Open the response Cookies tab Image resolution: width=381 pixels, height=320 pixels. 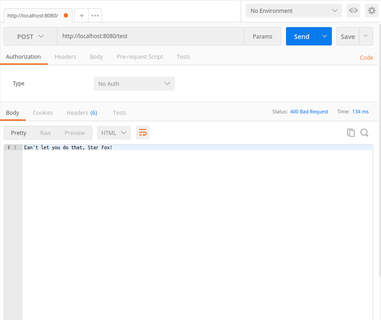coord(43,112)
